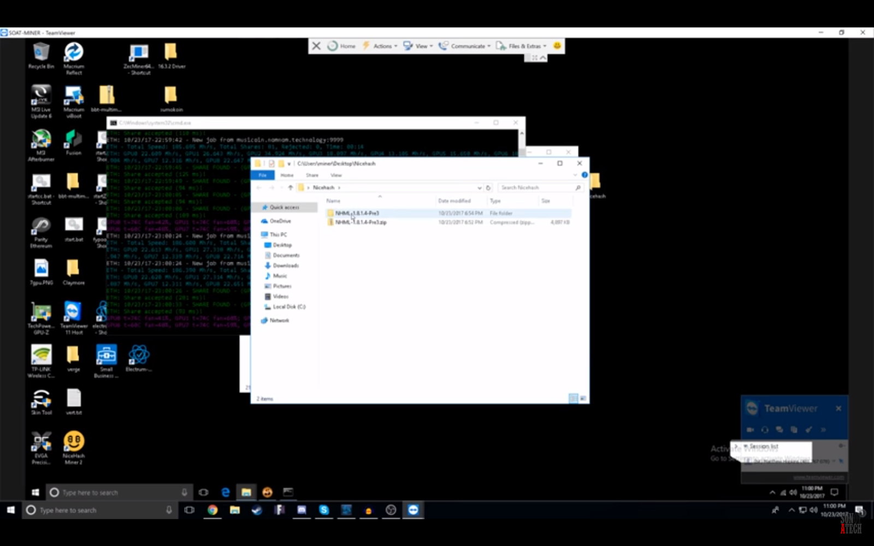Select the Small Business desktop icon
This screenshot has width=874, height=546.
pos(106,361)
